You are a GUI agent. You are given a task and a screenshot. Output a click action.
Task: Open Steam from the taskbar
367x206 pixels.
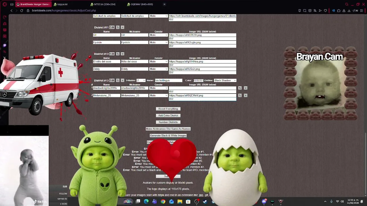(x=205, y=202)
